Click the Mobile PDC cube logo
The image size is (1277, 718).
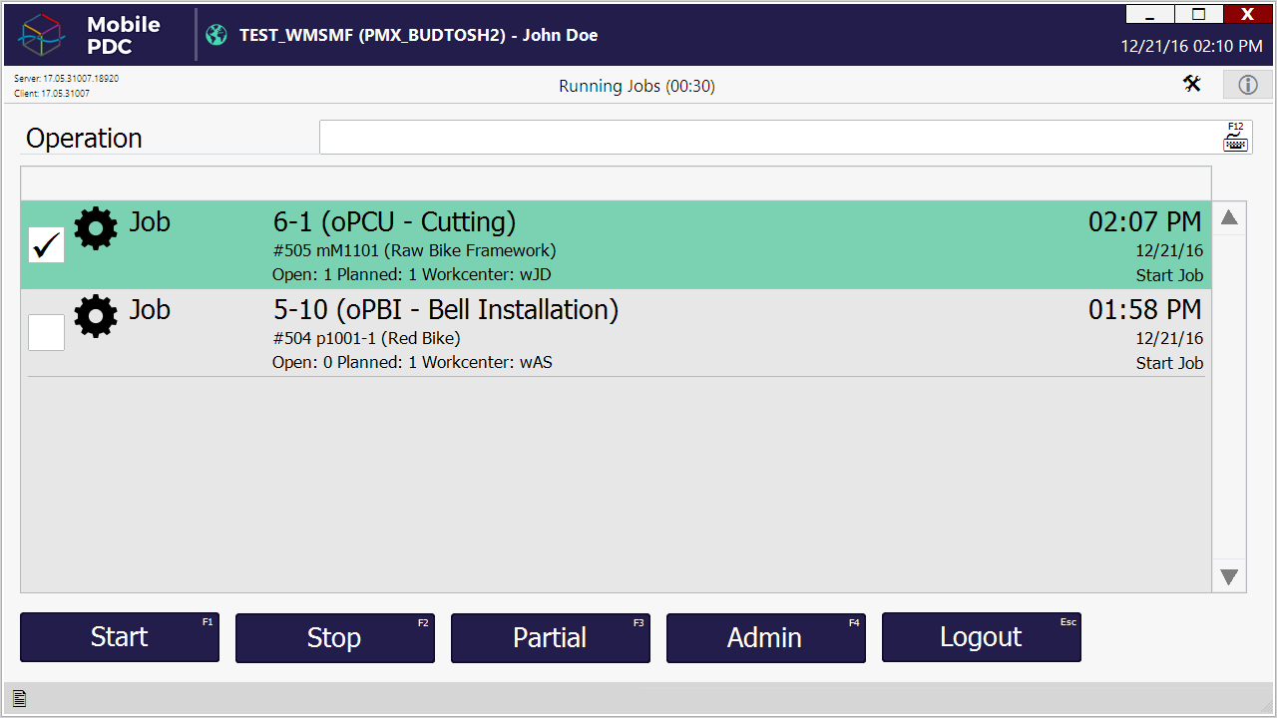pyautogui.click(x=43, y=35)
